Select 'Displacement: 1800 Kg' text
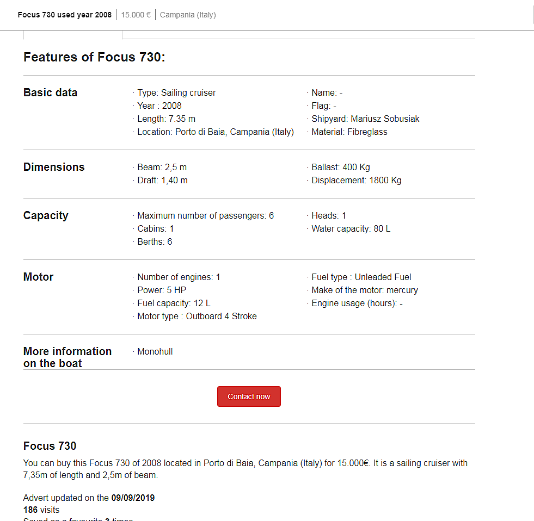This screenshot has width=534, height=521. coord(357,181)
